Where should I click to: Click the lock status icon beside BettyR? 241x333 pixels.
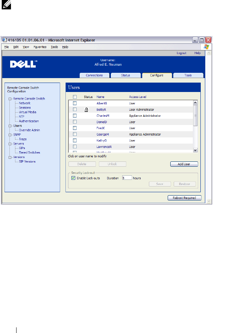86,110
